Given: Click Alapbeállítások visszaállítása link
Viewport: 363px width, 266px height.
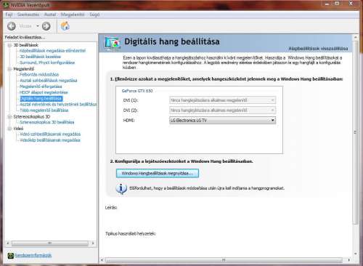Looking at the screenshot, I should point(318,49).
